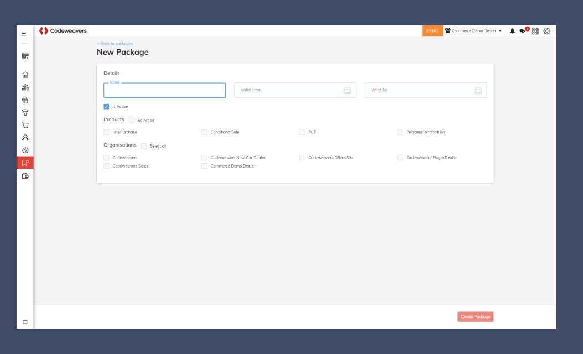Open the wallet icon in the sidebar

(25, 176)
